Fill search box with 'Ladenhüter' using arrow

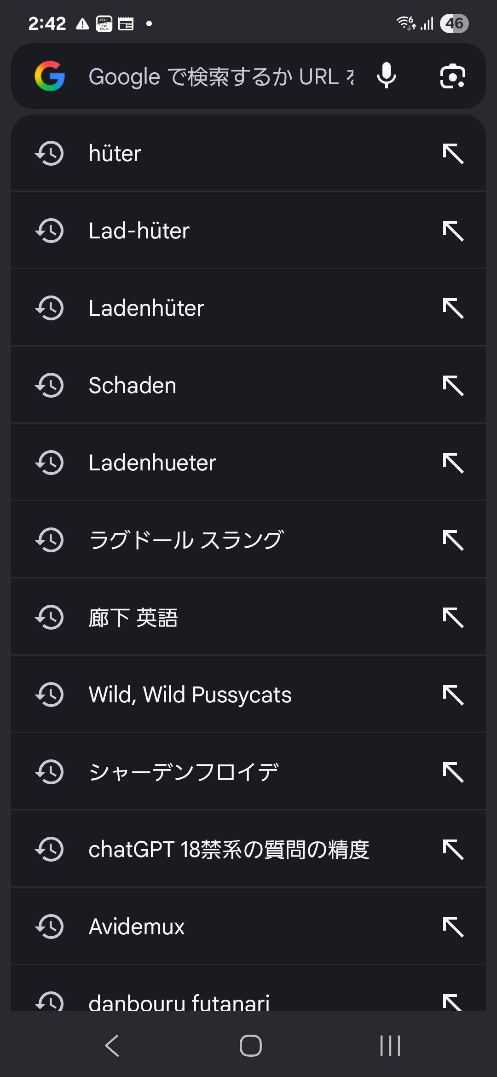point(453,308)
